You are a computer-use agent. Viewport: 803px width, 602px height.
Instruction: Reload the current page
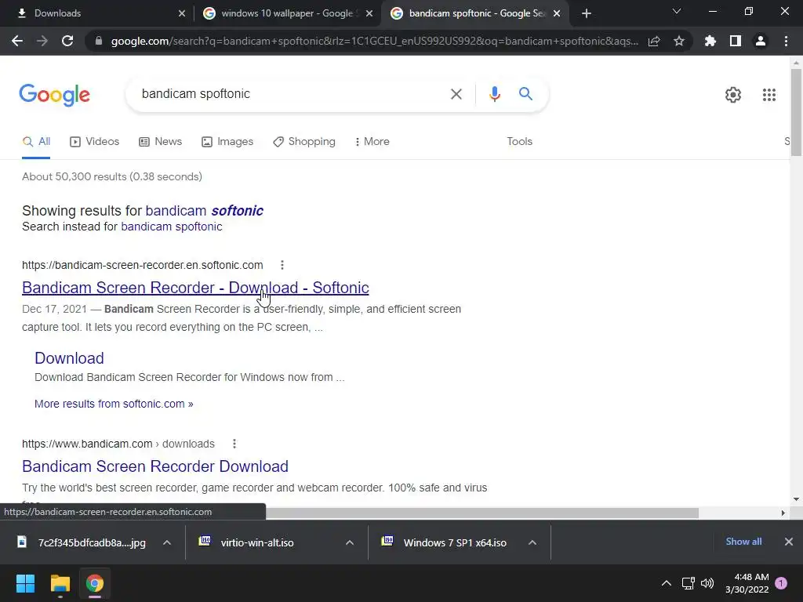[67, 41]
